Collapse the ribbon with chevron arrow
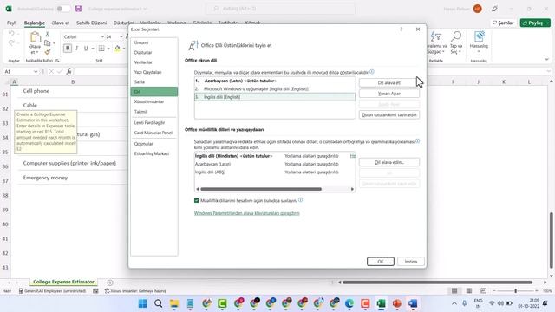This screenshot has width=555, height=312. [x=547, y=60]
